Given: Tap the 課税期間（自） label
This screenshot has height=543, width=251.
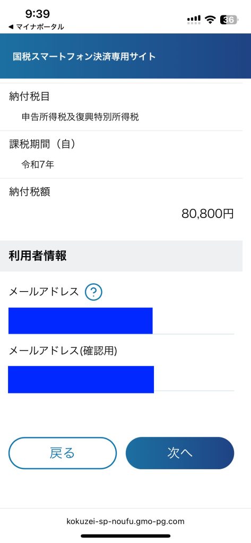Looking at the screenshot, I should (x=42, y=144).
